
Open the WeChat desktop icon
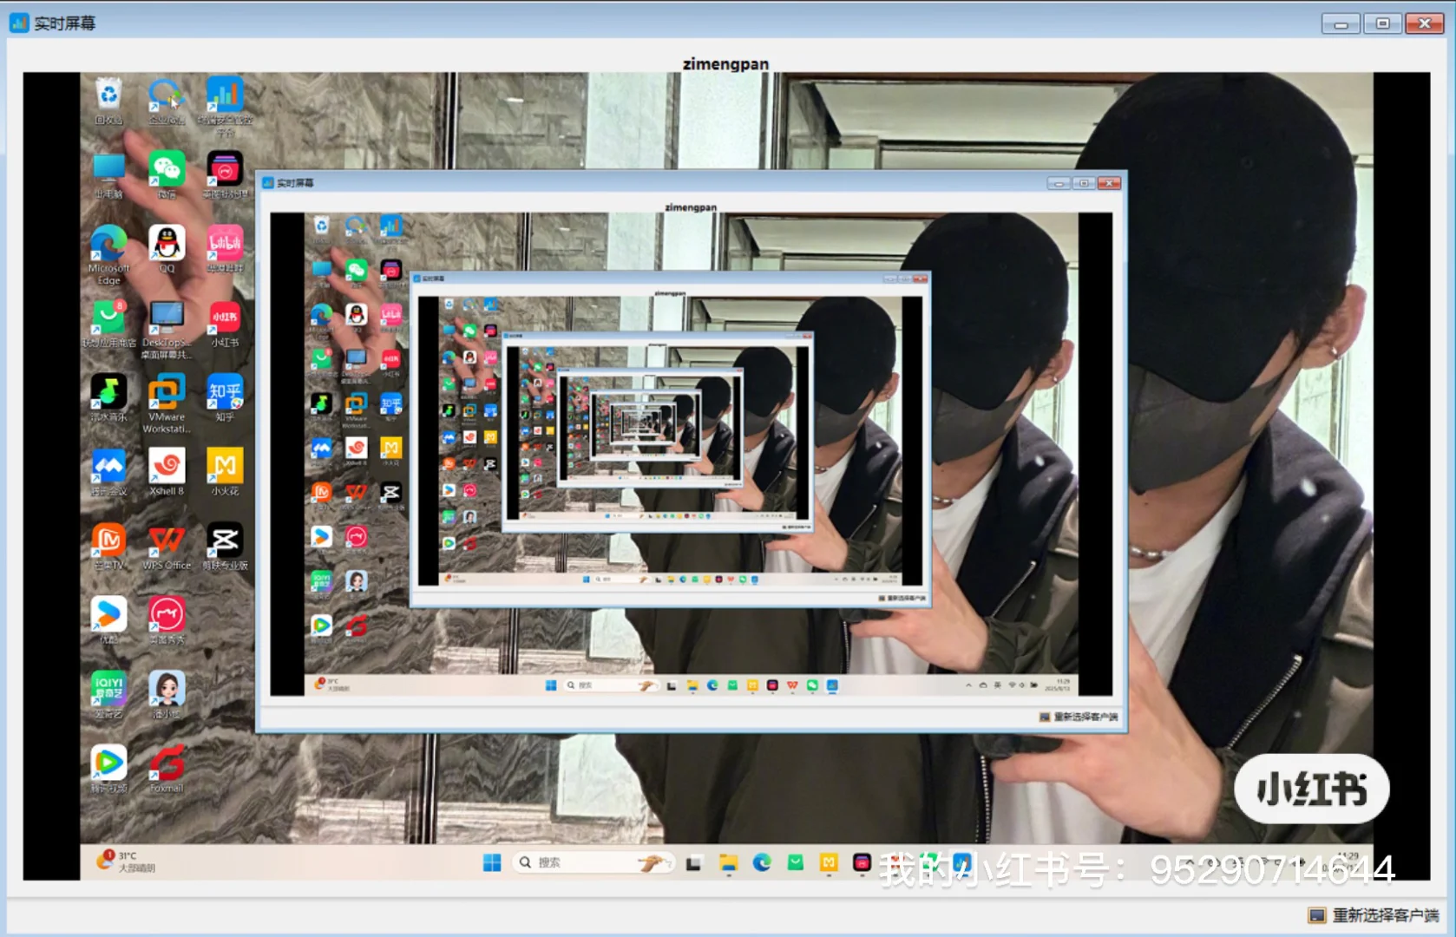167,168
